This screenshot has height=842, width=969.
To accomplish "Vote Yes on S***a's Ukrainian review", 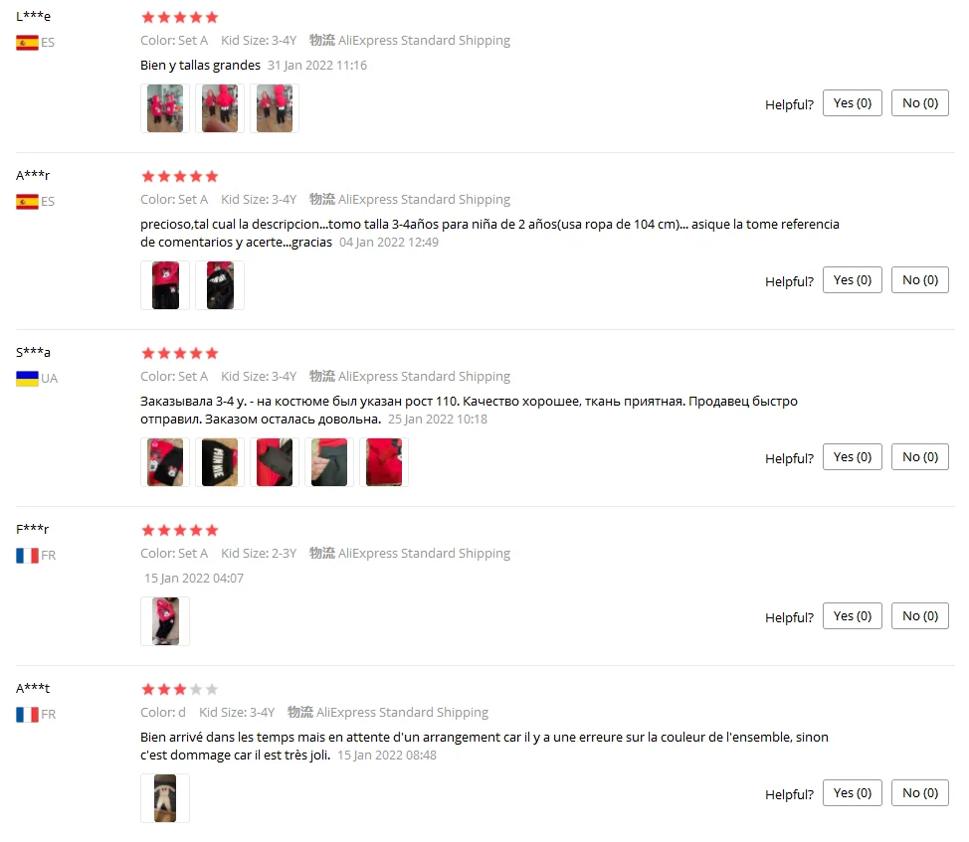I will coord(853,457).
